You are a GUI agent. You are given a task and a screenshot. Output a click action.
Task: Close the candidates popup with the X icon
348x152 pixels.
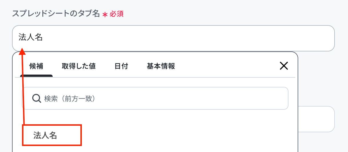284,66
